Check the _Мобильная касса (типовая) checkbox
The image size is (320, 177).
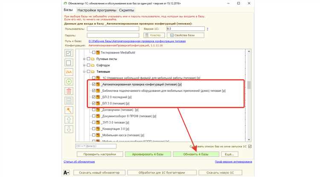94,135
